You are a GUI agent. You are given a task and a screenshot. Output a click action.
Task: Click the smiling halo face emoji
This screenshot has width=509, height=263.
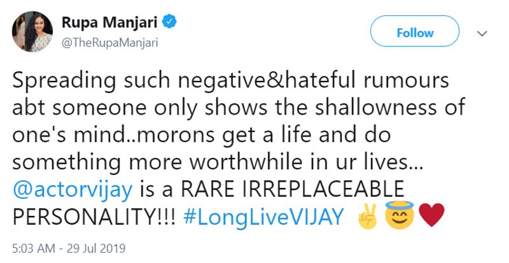(x=399, y=216)
